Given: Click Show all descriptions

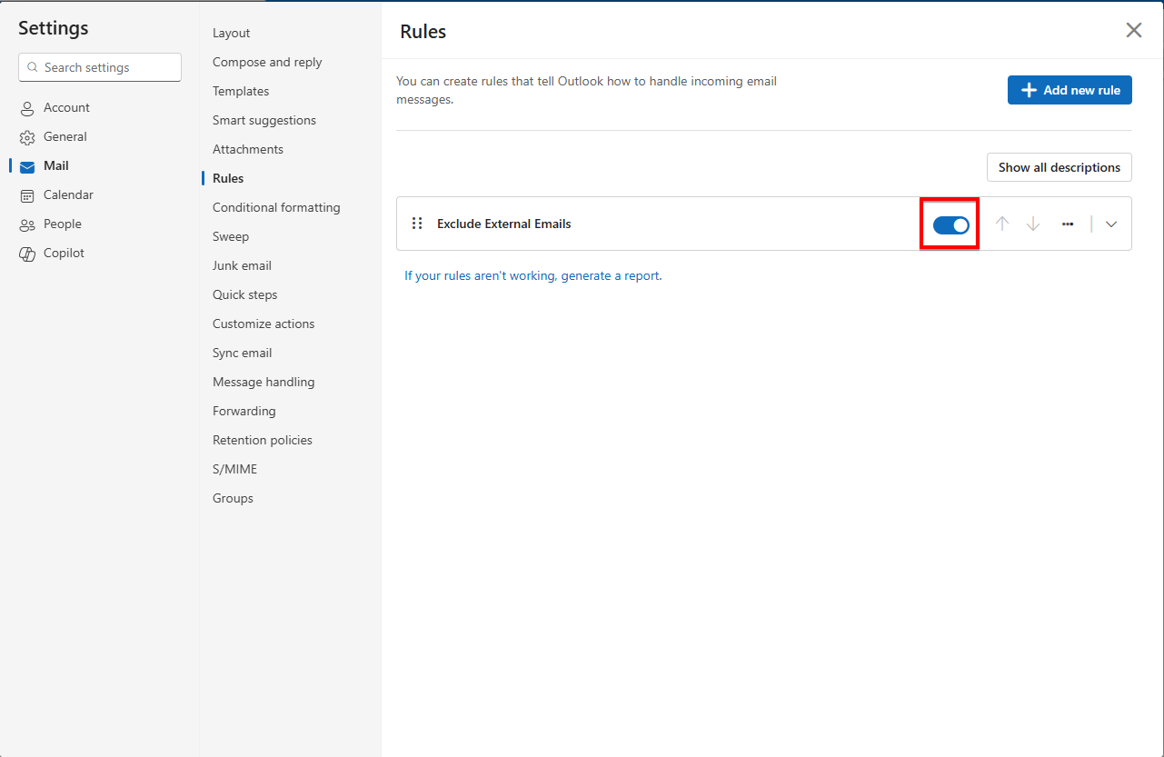Looking at the screenshot, I should click(1059, 167).
